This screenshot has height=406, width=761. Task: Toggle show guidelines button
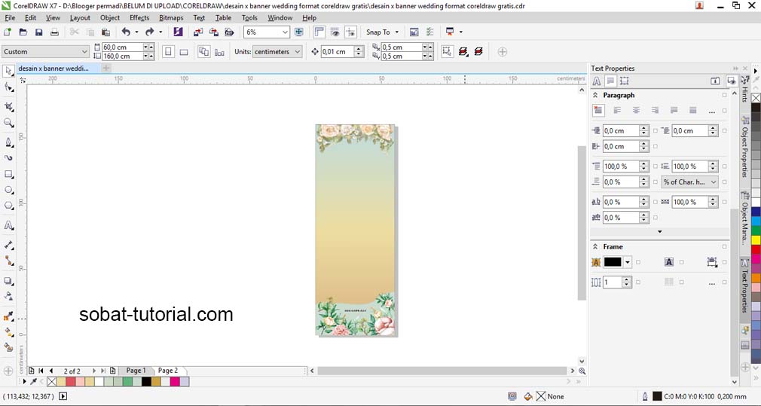click(x=350, y=32)
